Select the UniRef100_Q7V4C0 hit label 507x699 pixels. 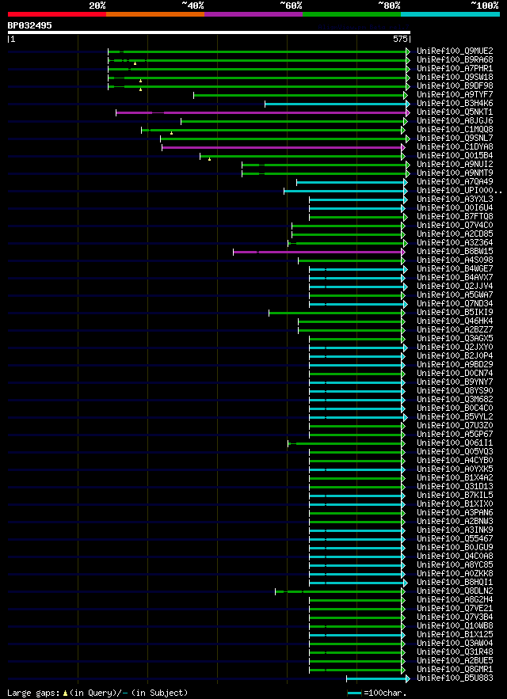[x=455, y=225]
